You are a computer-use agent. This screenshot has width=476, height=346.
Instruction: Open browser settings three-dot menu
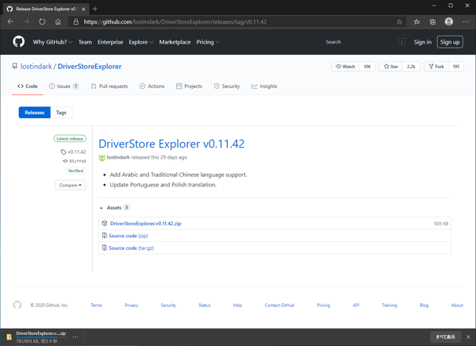pos(466,22)
